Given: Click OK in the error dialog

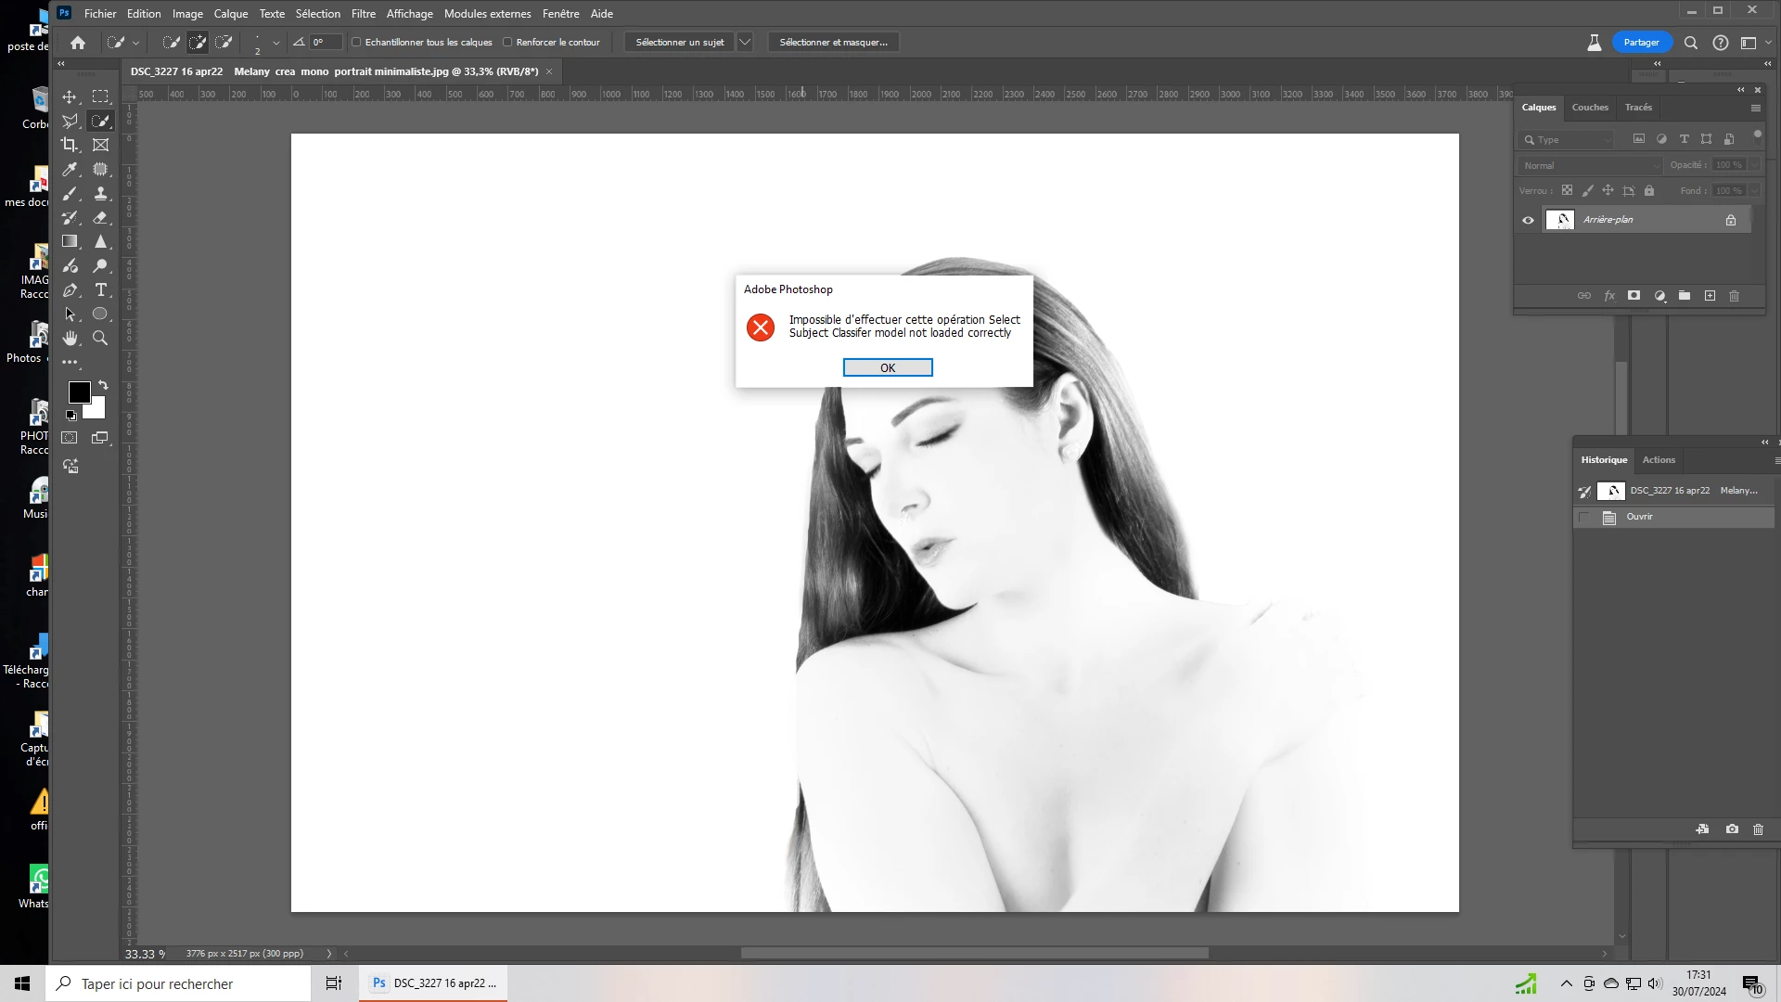Looking at the screenshot, I should 887,368.
